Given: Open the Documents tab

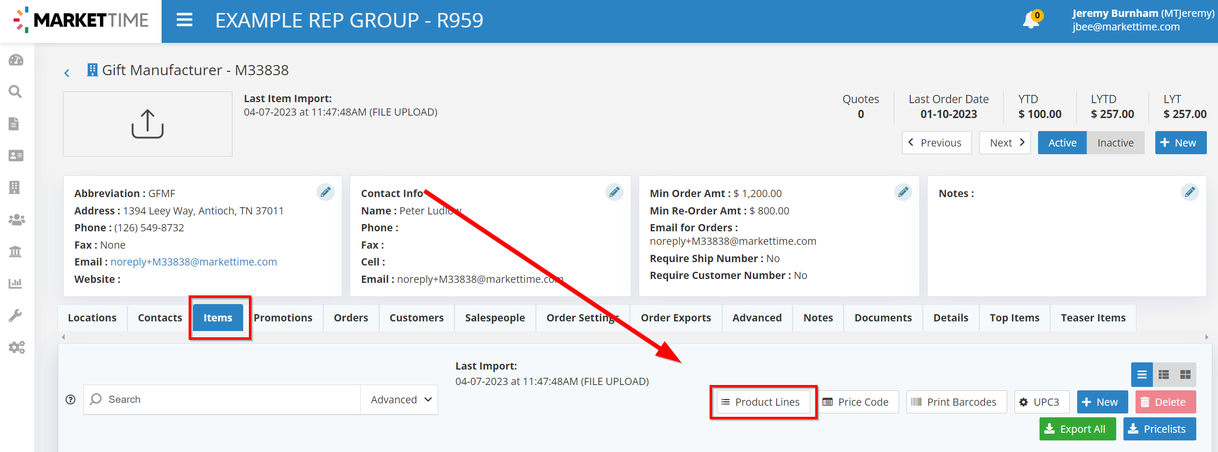Looking at the screenshot, I should [883, 318].
